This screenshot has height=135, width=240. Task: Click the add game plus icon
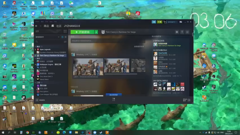(37, 100)
